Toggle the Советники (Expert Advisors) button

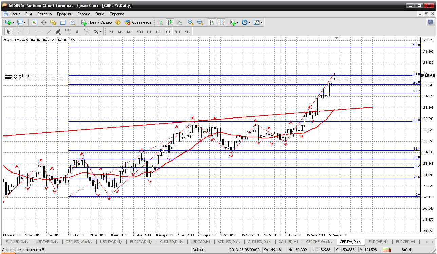pos(137,22)
